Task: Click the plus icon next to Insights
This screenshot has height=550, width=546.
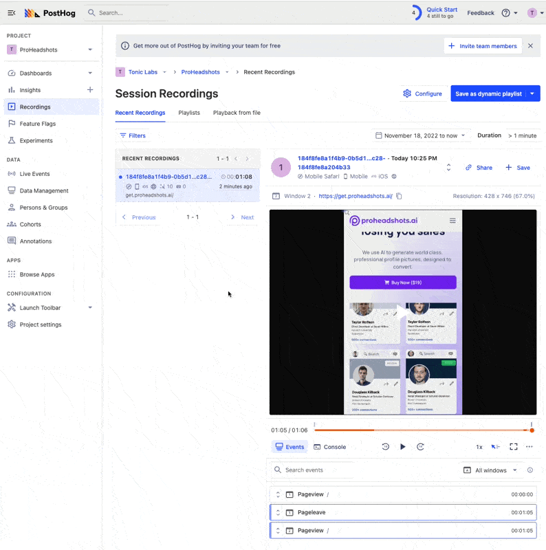Action: [89, 90]
